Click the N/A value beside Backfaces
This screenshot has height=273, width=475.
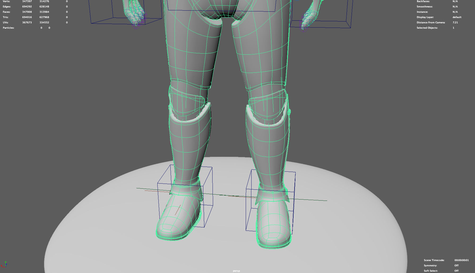click(x=455, y=1)
